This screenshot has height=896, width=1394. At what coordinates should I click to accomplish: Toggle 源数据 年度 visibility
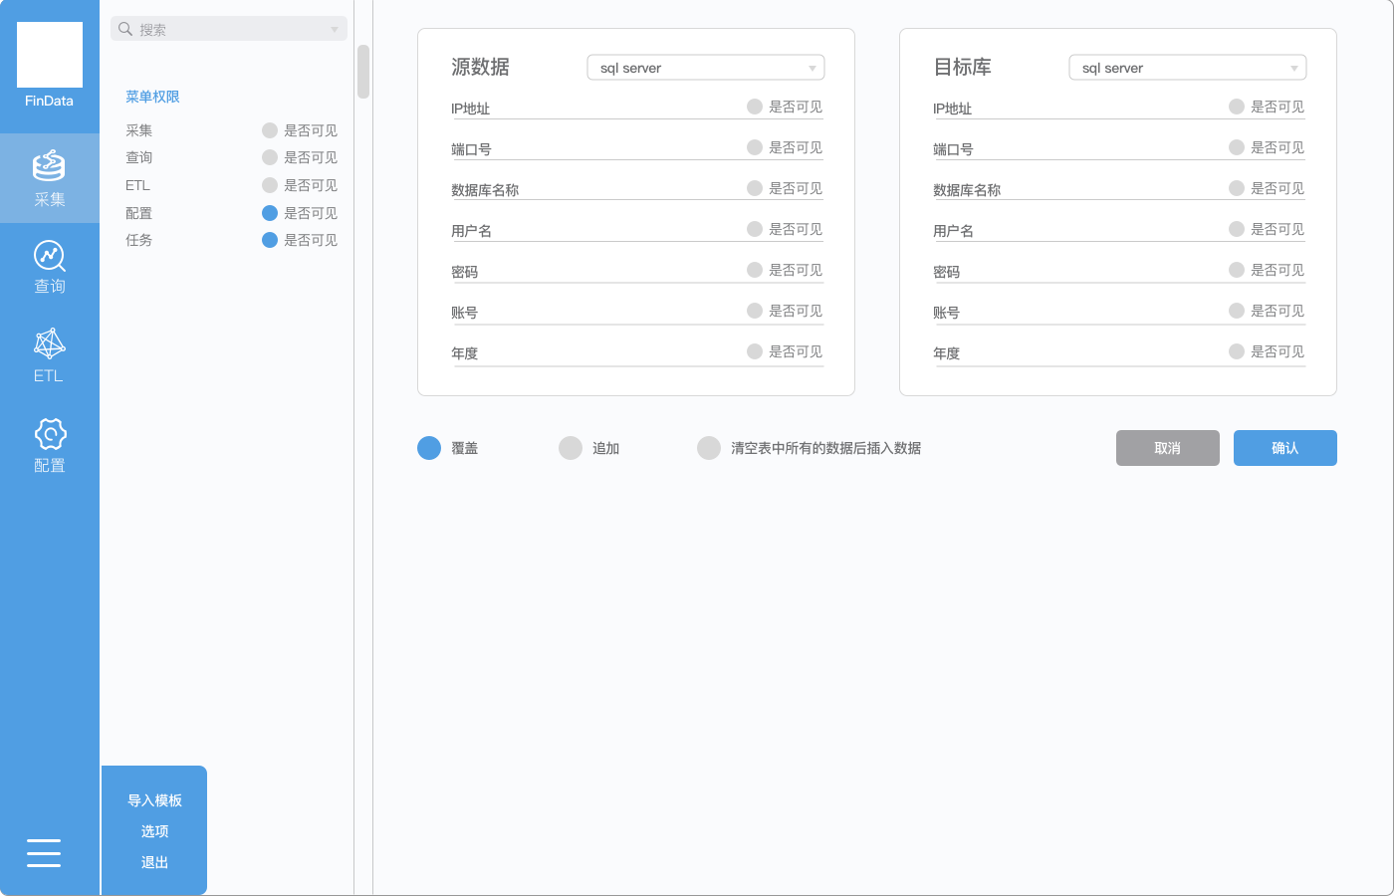pyautogui.click(x=755, y=351)
